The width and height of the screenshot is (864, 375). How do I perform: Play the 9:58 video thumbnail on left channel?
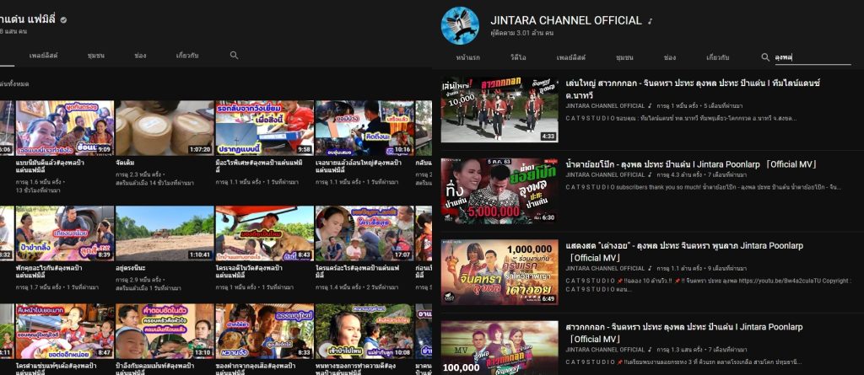[x=263, y=128]
